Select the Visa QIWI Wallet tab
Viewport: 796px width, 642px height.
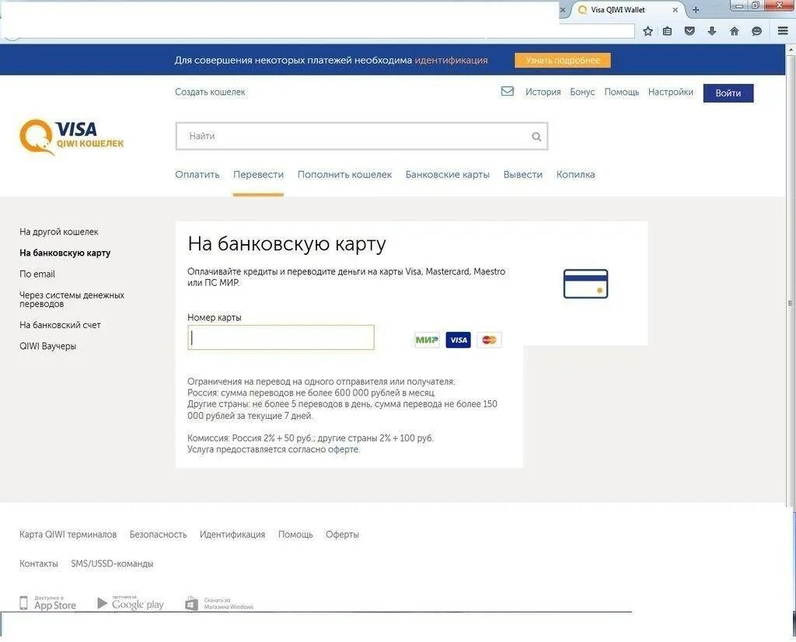[x=628, y=9]
